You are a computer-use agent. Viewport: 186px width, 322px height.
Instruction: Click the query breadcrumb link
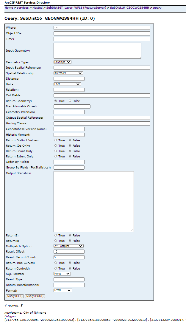point(157,8)
